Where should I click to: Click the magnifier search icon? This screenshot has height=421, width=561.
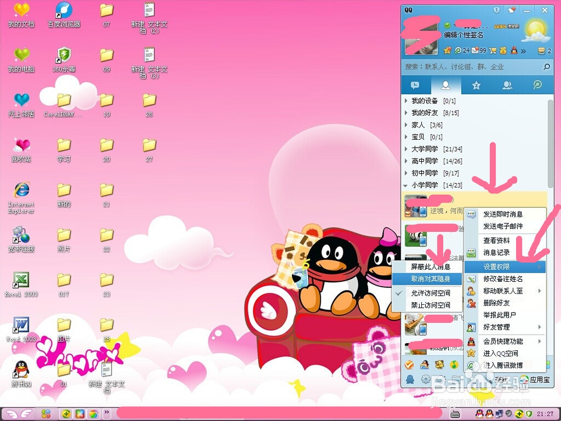click(546, 67)
